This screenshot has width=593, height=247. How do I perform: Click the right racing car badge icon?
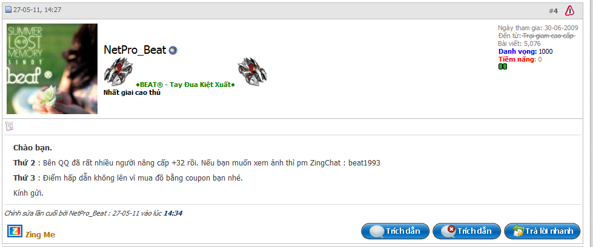252,71
